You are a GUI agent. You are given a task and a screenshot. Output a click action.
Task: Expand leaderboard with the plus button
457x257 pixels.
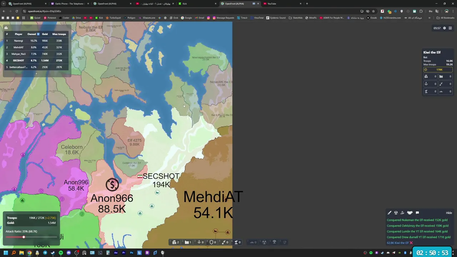36,74
